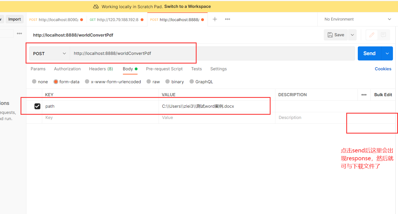Viewport: 398px width, 214px height.
Task: Click the empty Value placeholder field
Action: (217, 118)
